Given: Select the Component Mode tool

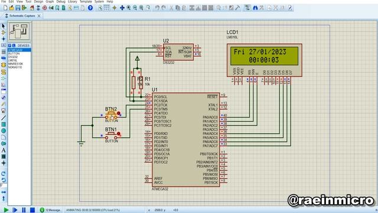Looking at the screenshot, I should coord(4,33).
